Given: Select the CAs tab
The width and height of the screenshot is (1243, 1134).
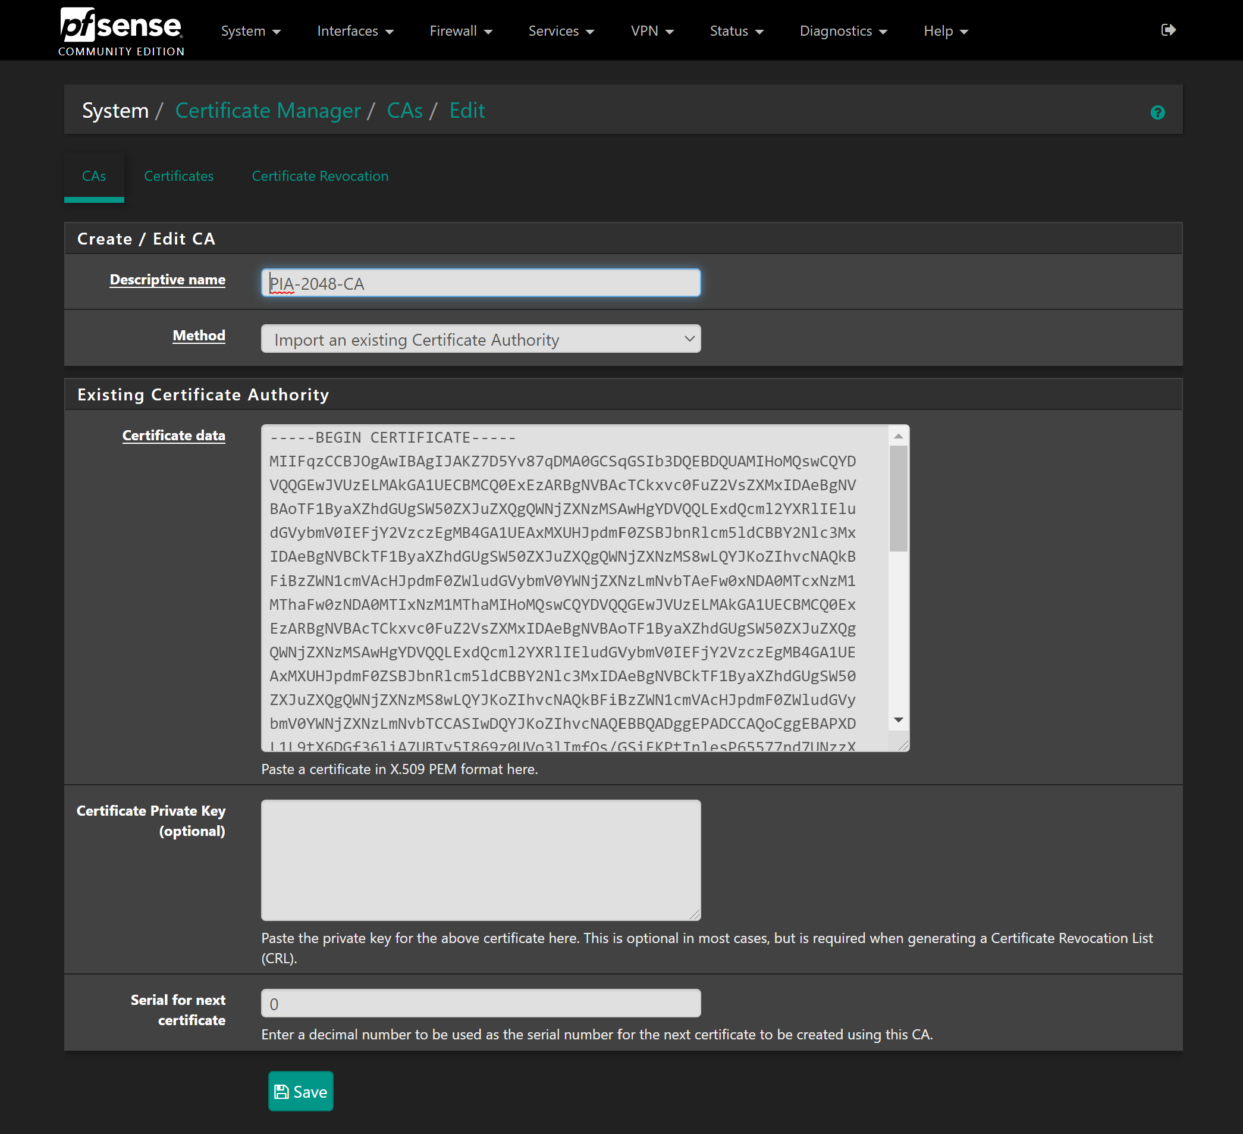Looking at the screenshot, I should pyautogui.click(x=94, y=176).
